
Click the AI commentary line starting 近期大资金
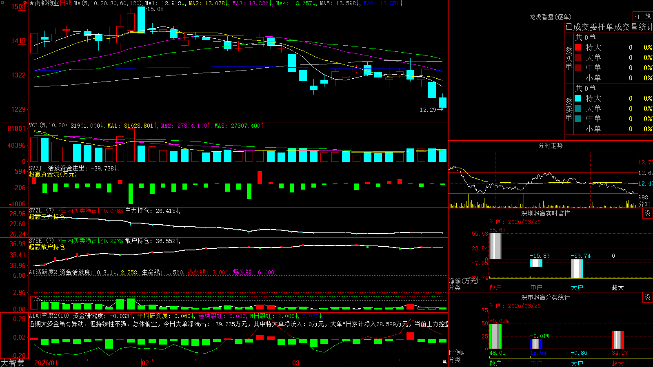coord(238,324)
